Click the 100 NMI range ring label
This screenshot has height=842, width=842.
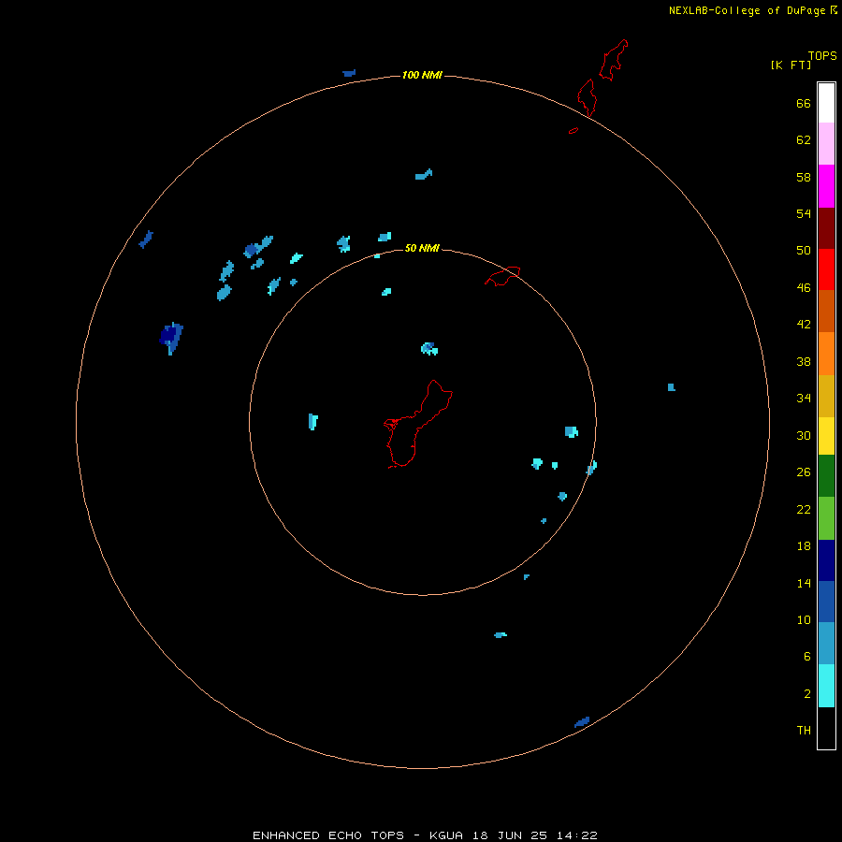(x=422, y=75)
